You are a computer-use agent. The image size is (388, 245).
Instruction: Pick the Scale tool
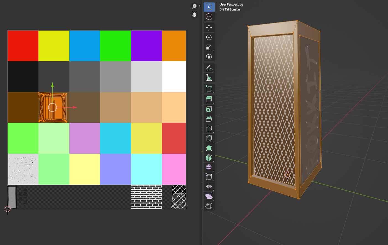209,47
